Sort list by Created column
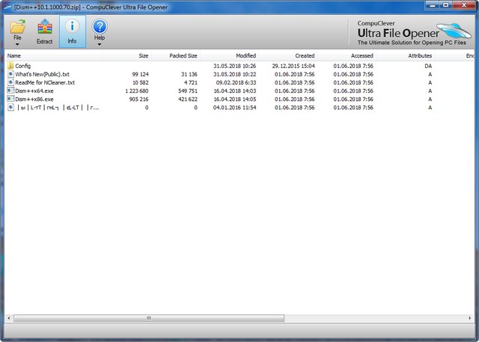This screenshot has width=479, height=342. [305, 55]
